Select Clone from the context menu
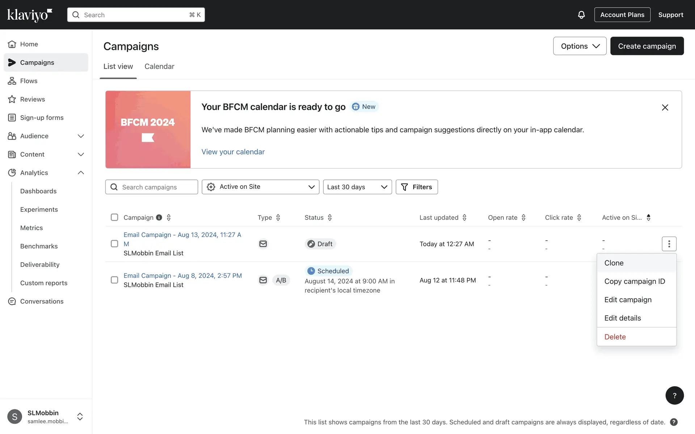The image size is (695, 434). click(614, 263)
